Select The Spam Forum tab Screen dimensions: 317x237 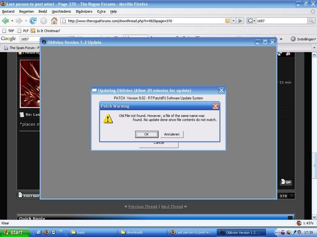click(x=22, y=48)
